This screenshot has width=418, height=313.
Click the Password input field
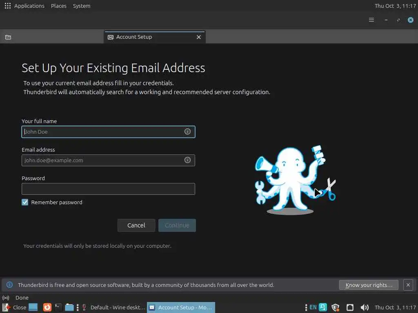tap(108, 189)
